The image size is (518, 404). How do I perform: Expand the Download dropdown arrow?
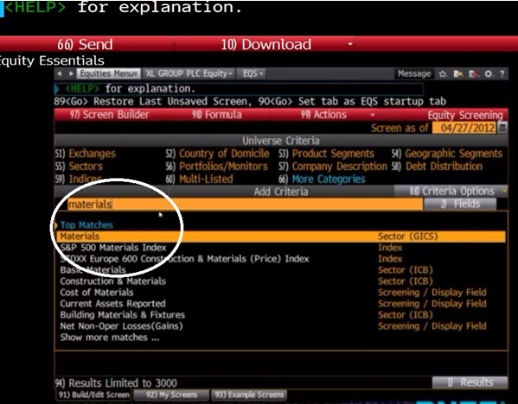[x=350, y=44]
